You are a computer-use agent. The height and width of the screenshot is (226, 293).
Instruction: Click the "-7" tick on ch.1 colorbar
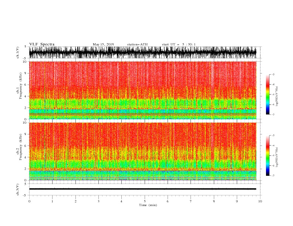tap(273, 115)
